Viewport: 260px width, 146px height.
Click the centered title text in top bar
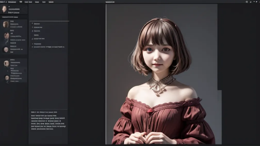tap(110, 2)
